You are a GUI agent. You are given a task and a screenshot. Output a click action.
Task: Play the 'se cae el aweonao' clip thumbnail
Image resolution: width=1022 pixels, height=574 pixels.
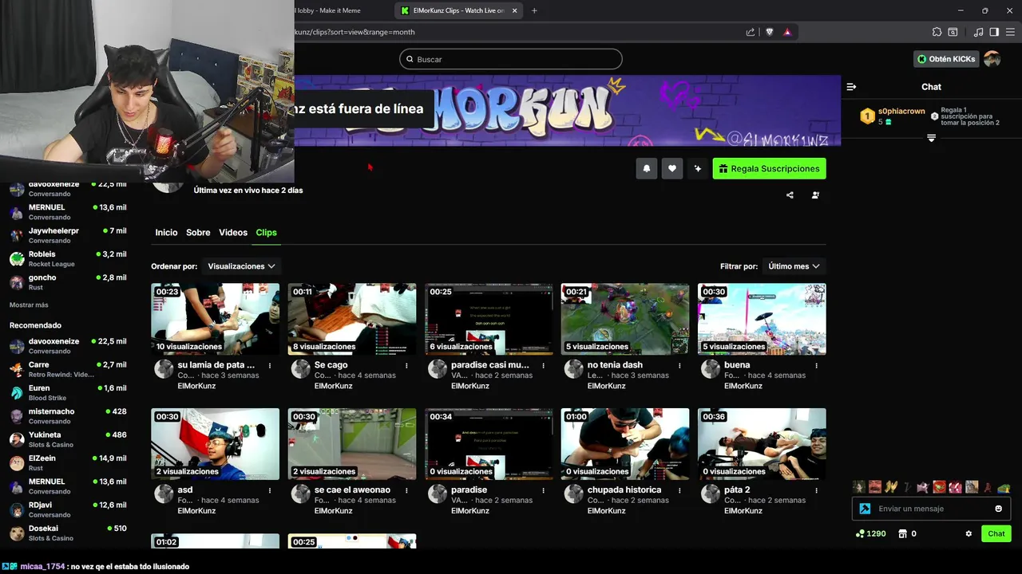pos(352,444)
